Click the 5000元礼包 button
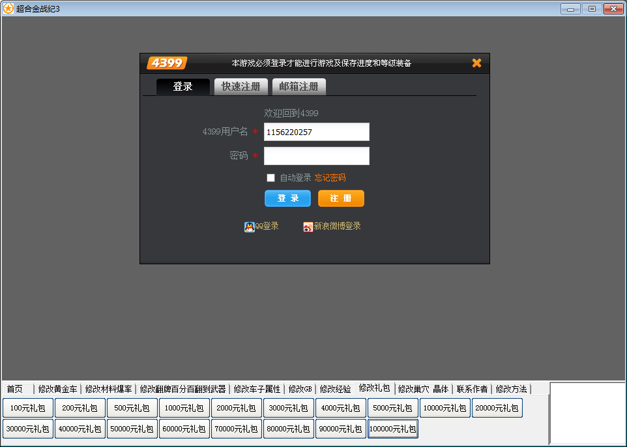Screen dimensions: 627x447 (392, 408)
